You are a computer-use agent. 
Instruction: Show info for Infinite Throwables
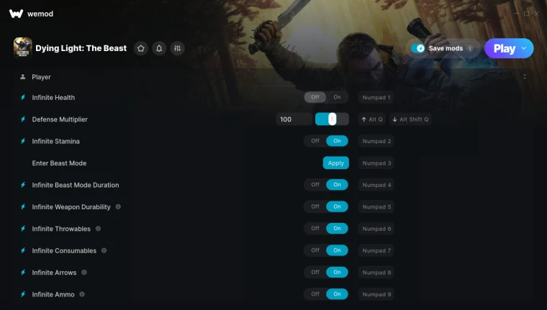point(98,229)
